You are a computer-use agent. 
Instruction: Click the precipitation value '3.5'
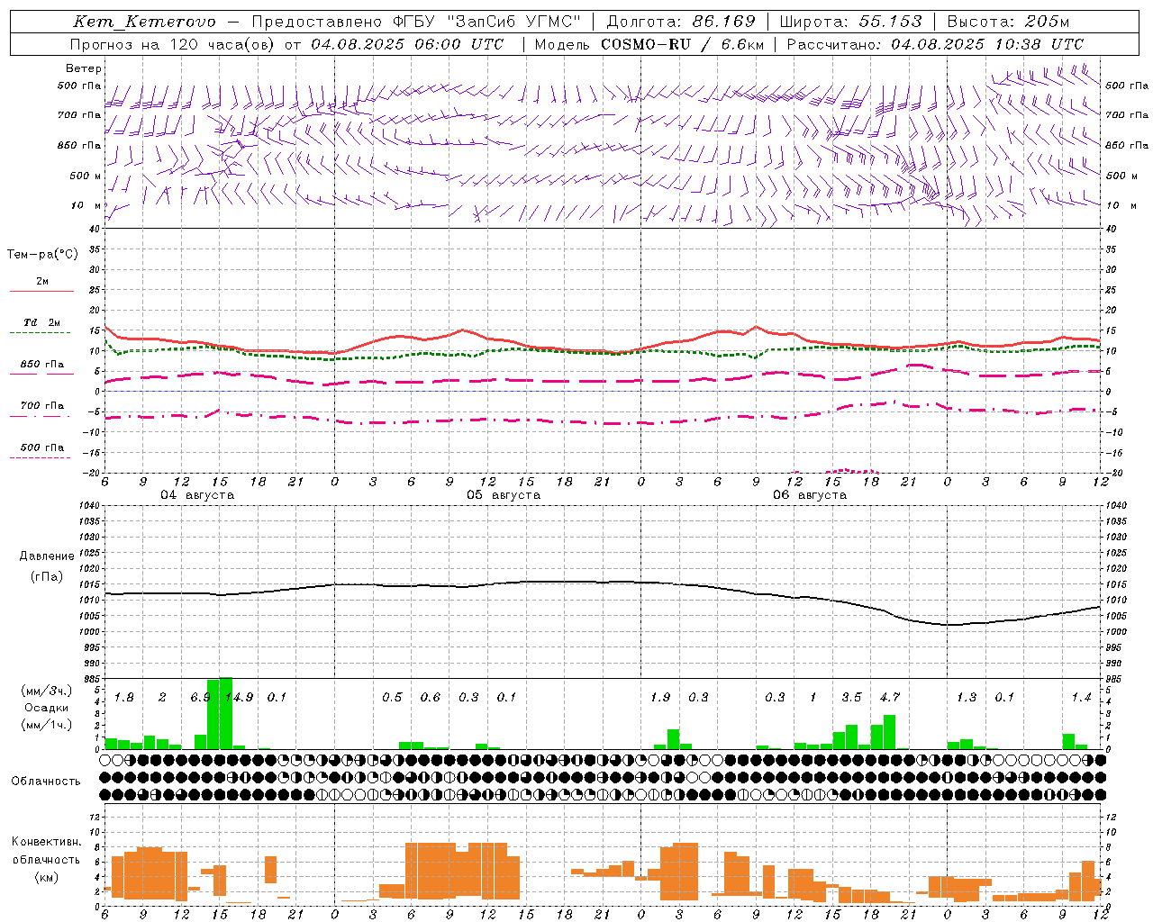point(851,697)
